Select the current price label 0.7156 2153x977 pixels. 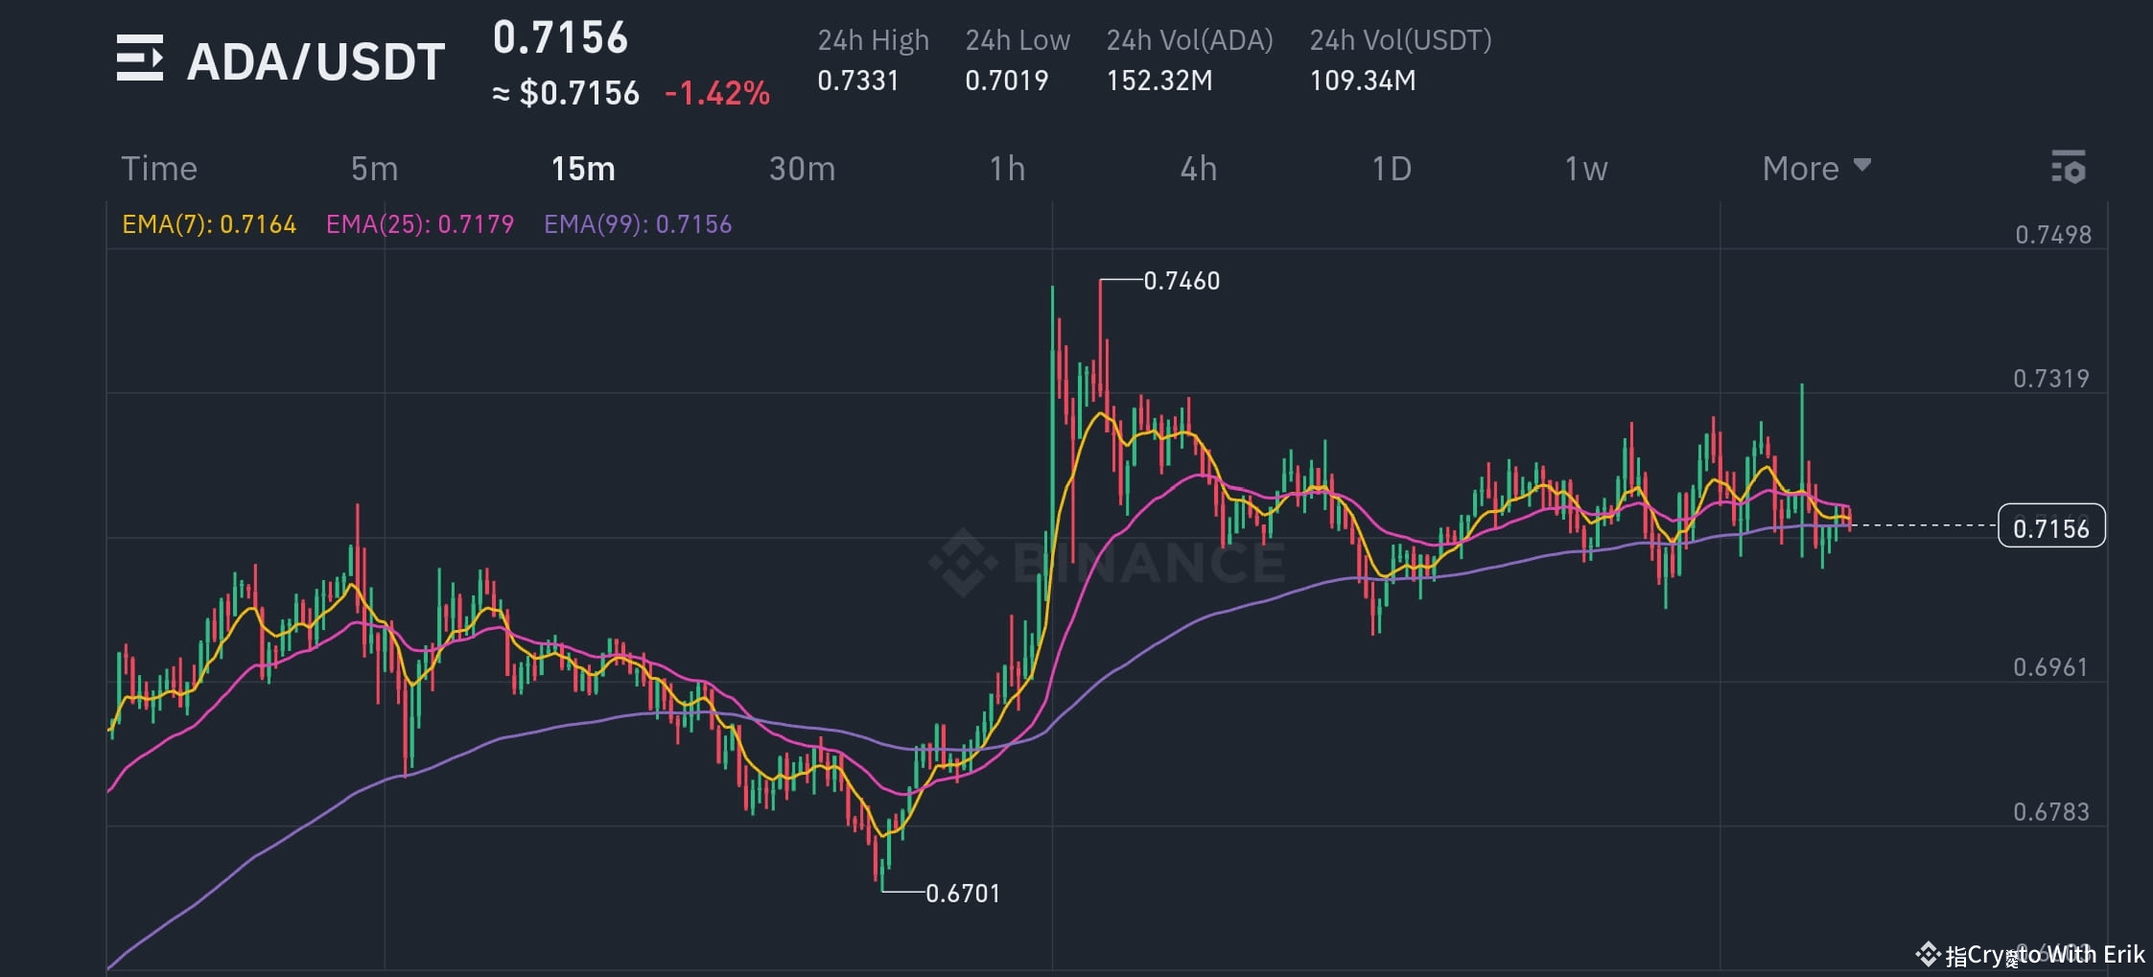[x=2050, y=526]
